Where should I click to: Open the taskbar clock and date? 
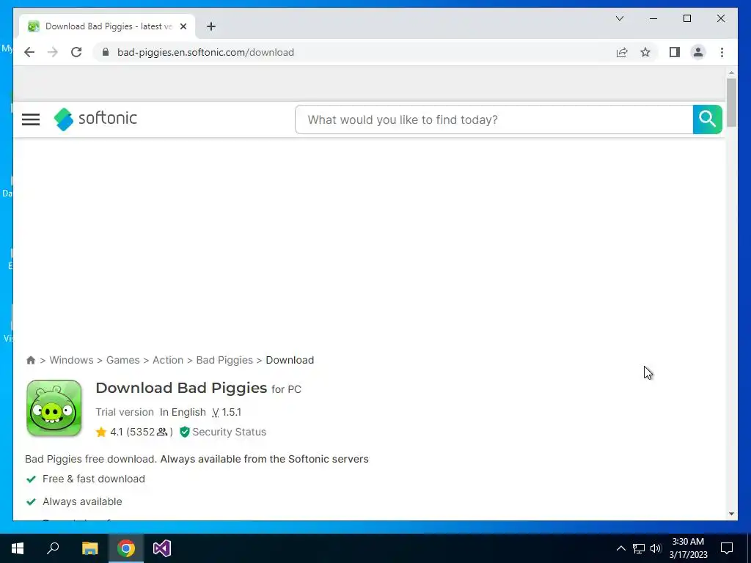pyautogui.click(x=688, y=548)
